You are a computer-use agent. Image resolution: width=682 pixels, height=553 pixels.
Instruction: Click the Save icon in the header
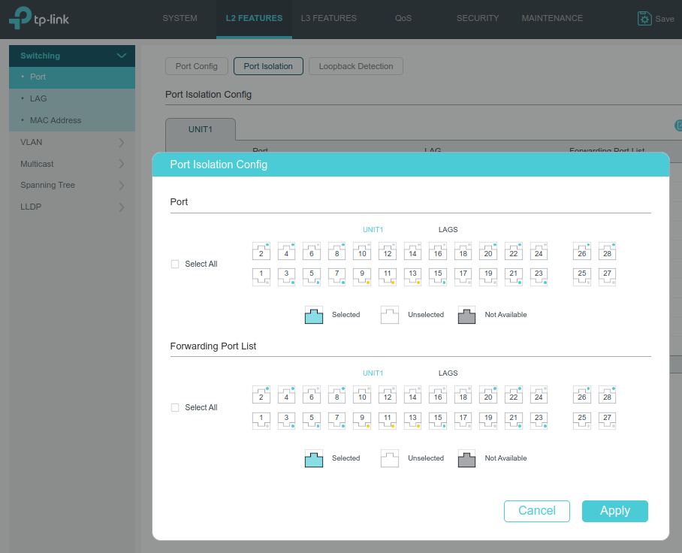644,19
